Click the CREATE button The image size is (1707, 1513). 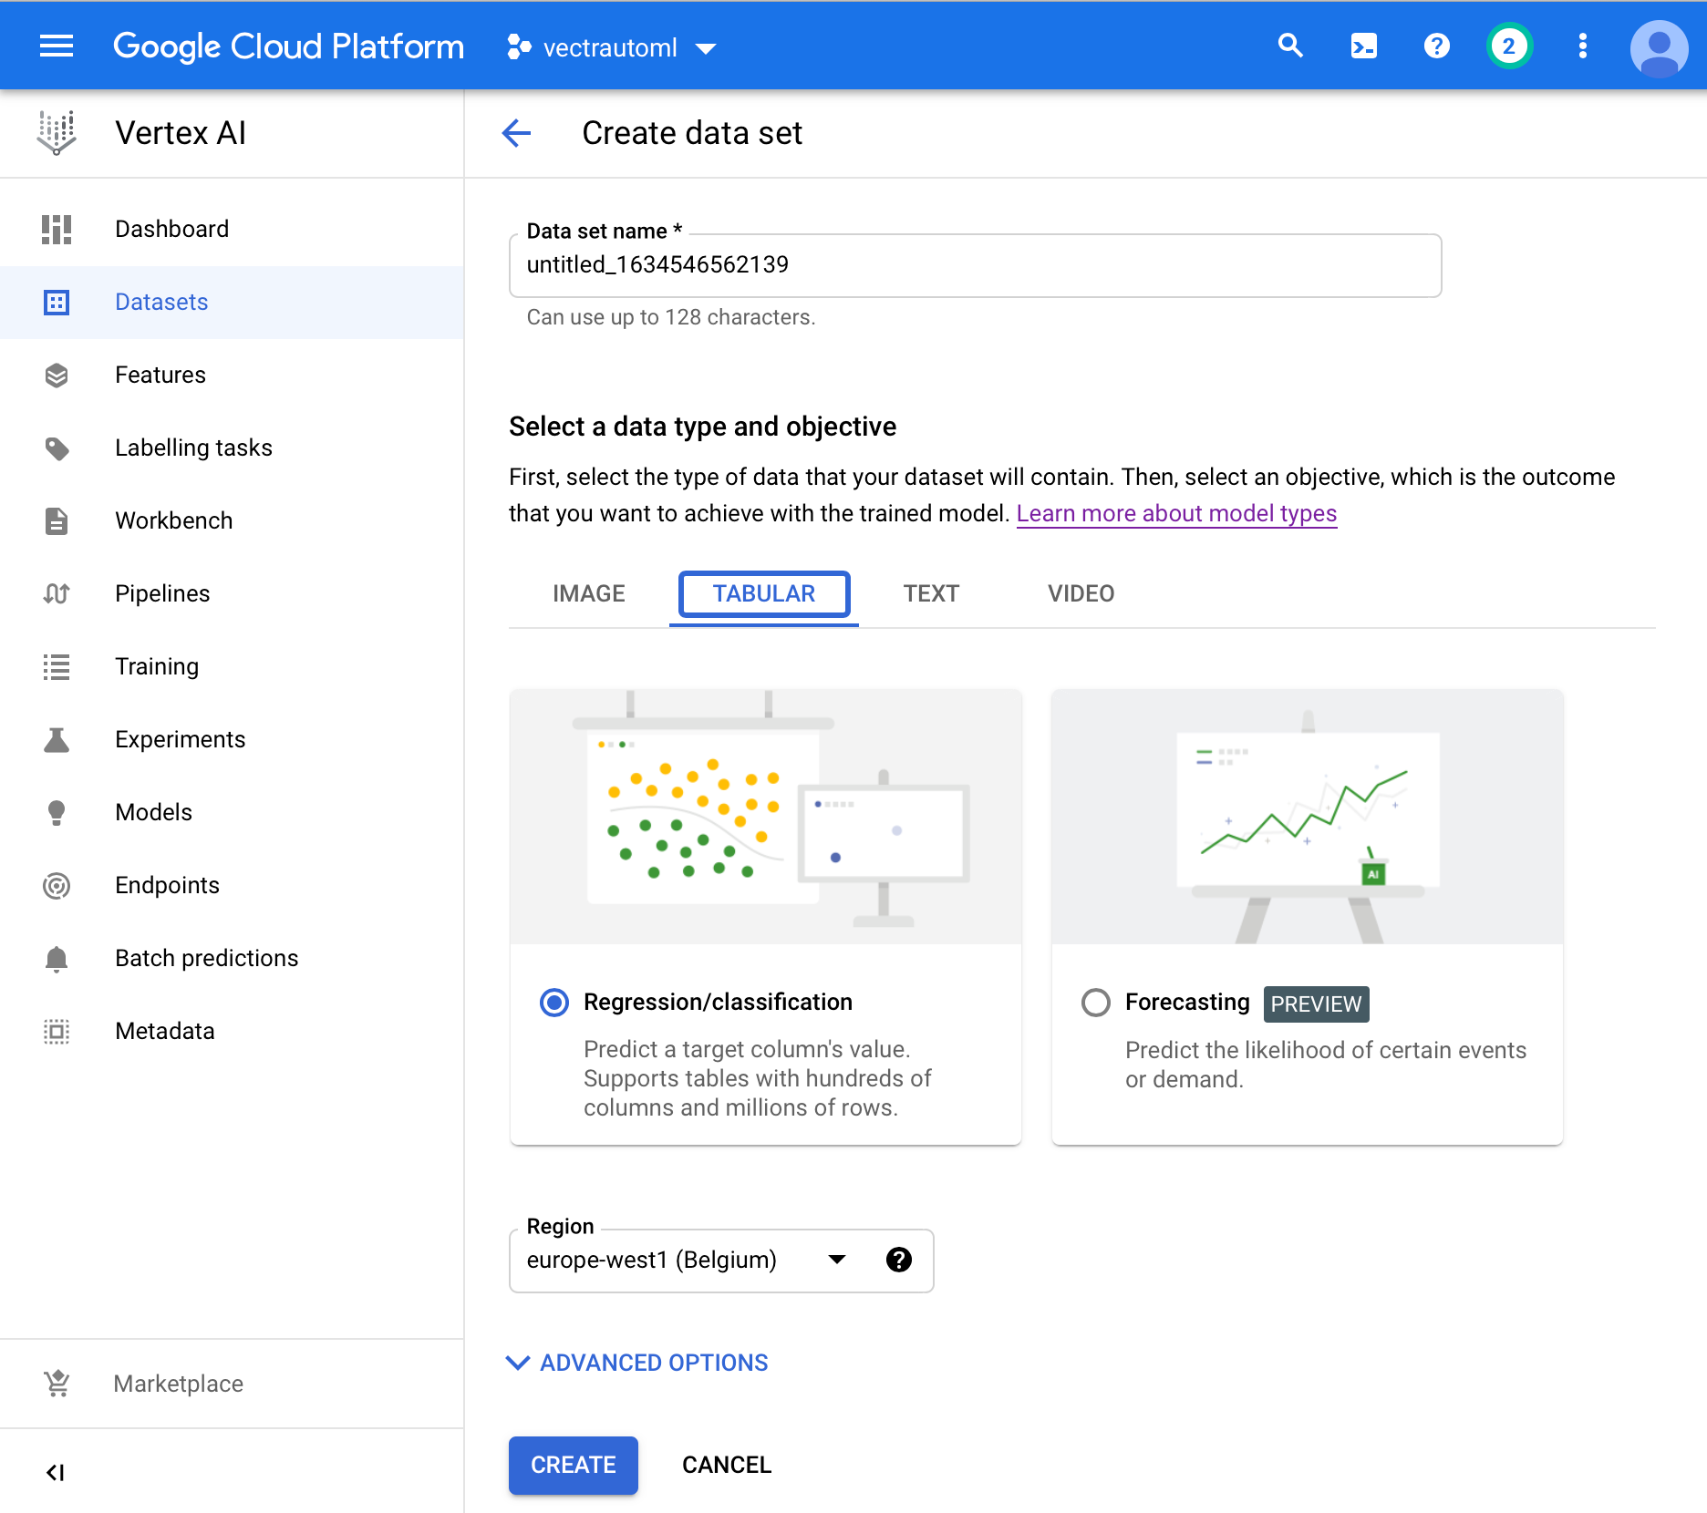coord(573,1465)
